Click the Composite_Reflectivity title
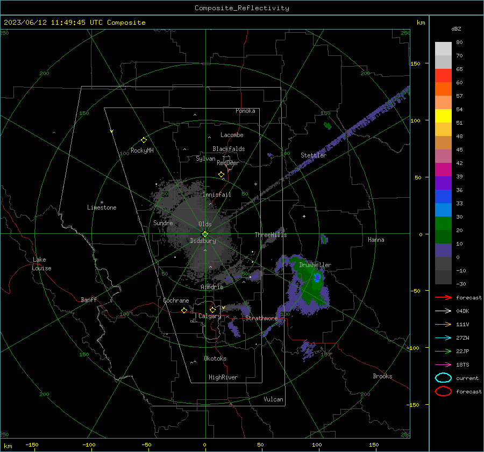The height and width of the screenshot is (452, 484). coord(242,8)
